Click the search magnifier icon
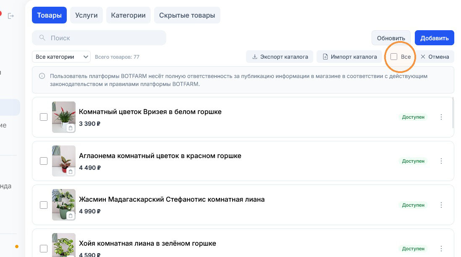Screen dimensions: 461x257 pos(42,38)
